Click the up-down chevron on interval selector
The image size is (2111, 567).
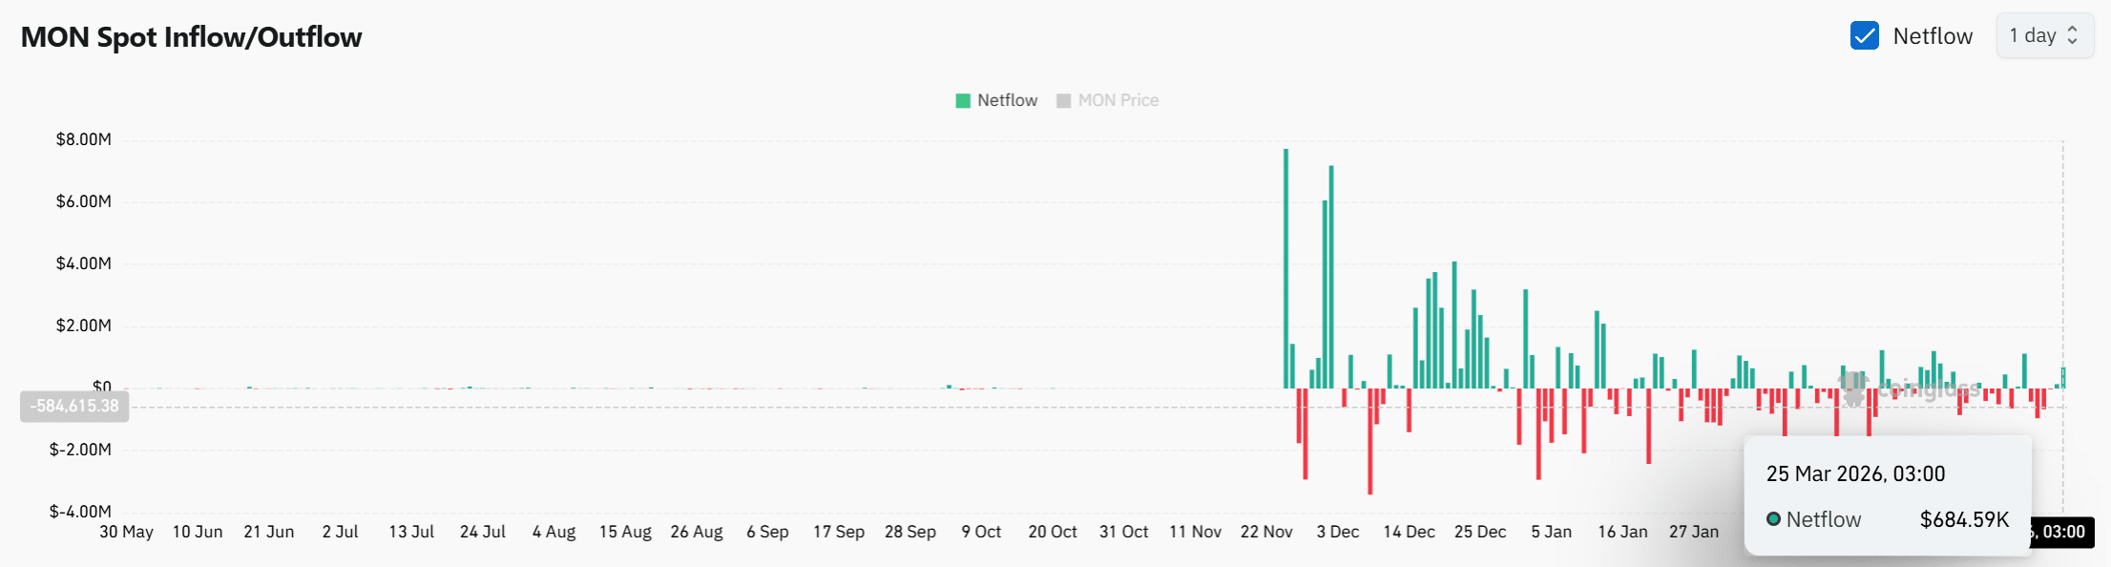point(2072,36)
